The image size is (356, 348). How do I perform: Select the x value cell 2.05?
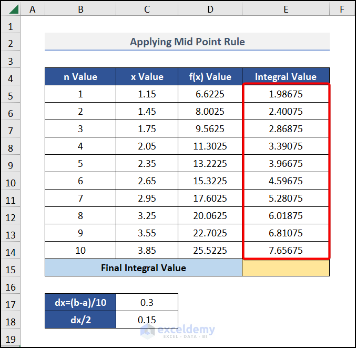(147, 146)
